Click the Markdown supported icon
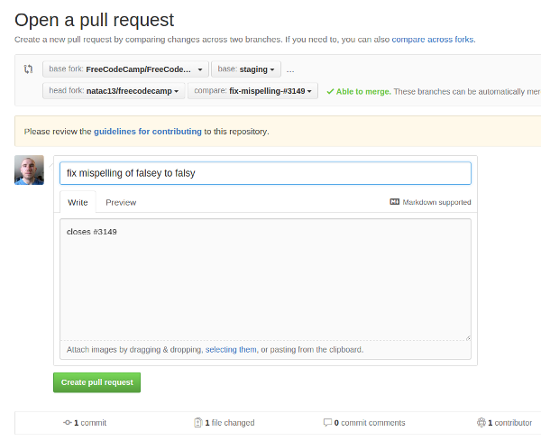This screenshot has width=541, height=441. point(394,202)
